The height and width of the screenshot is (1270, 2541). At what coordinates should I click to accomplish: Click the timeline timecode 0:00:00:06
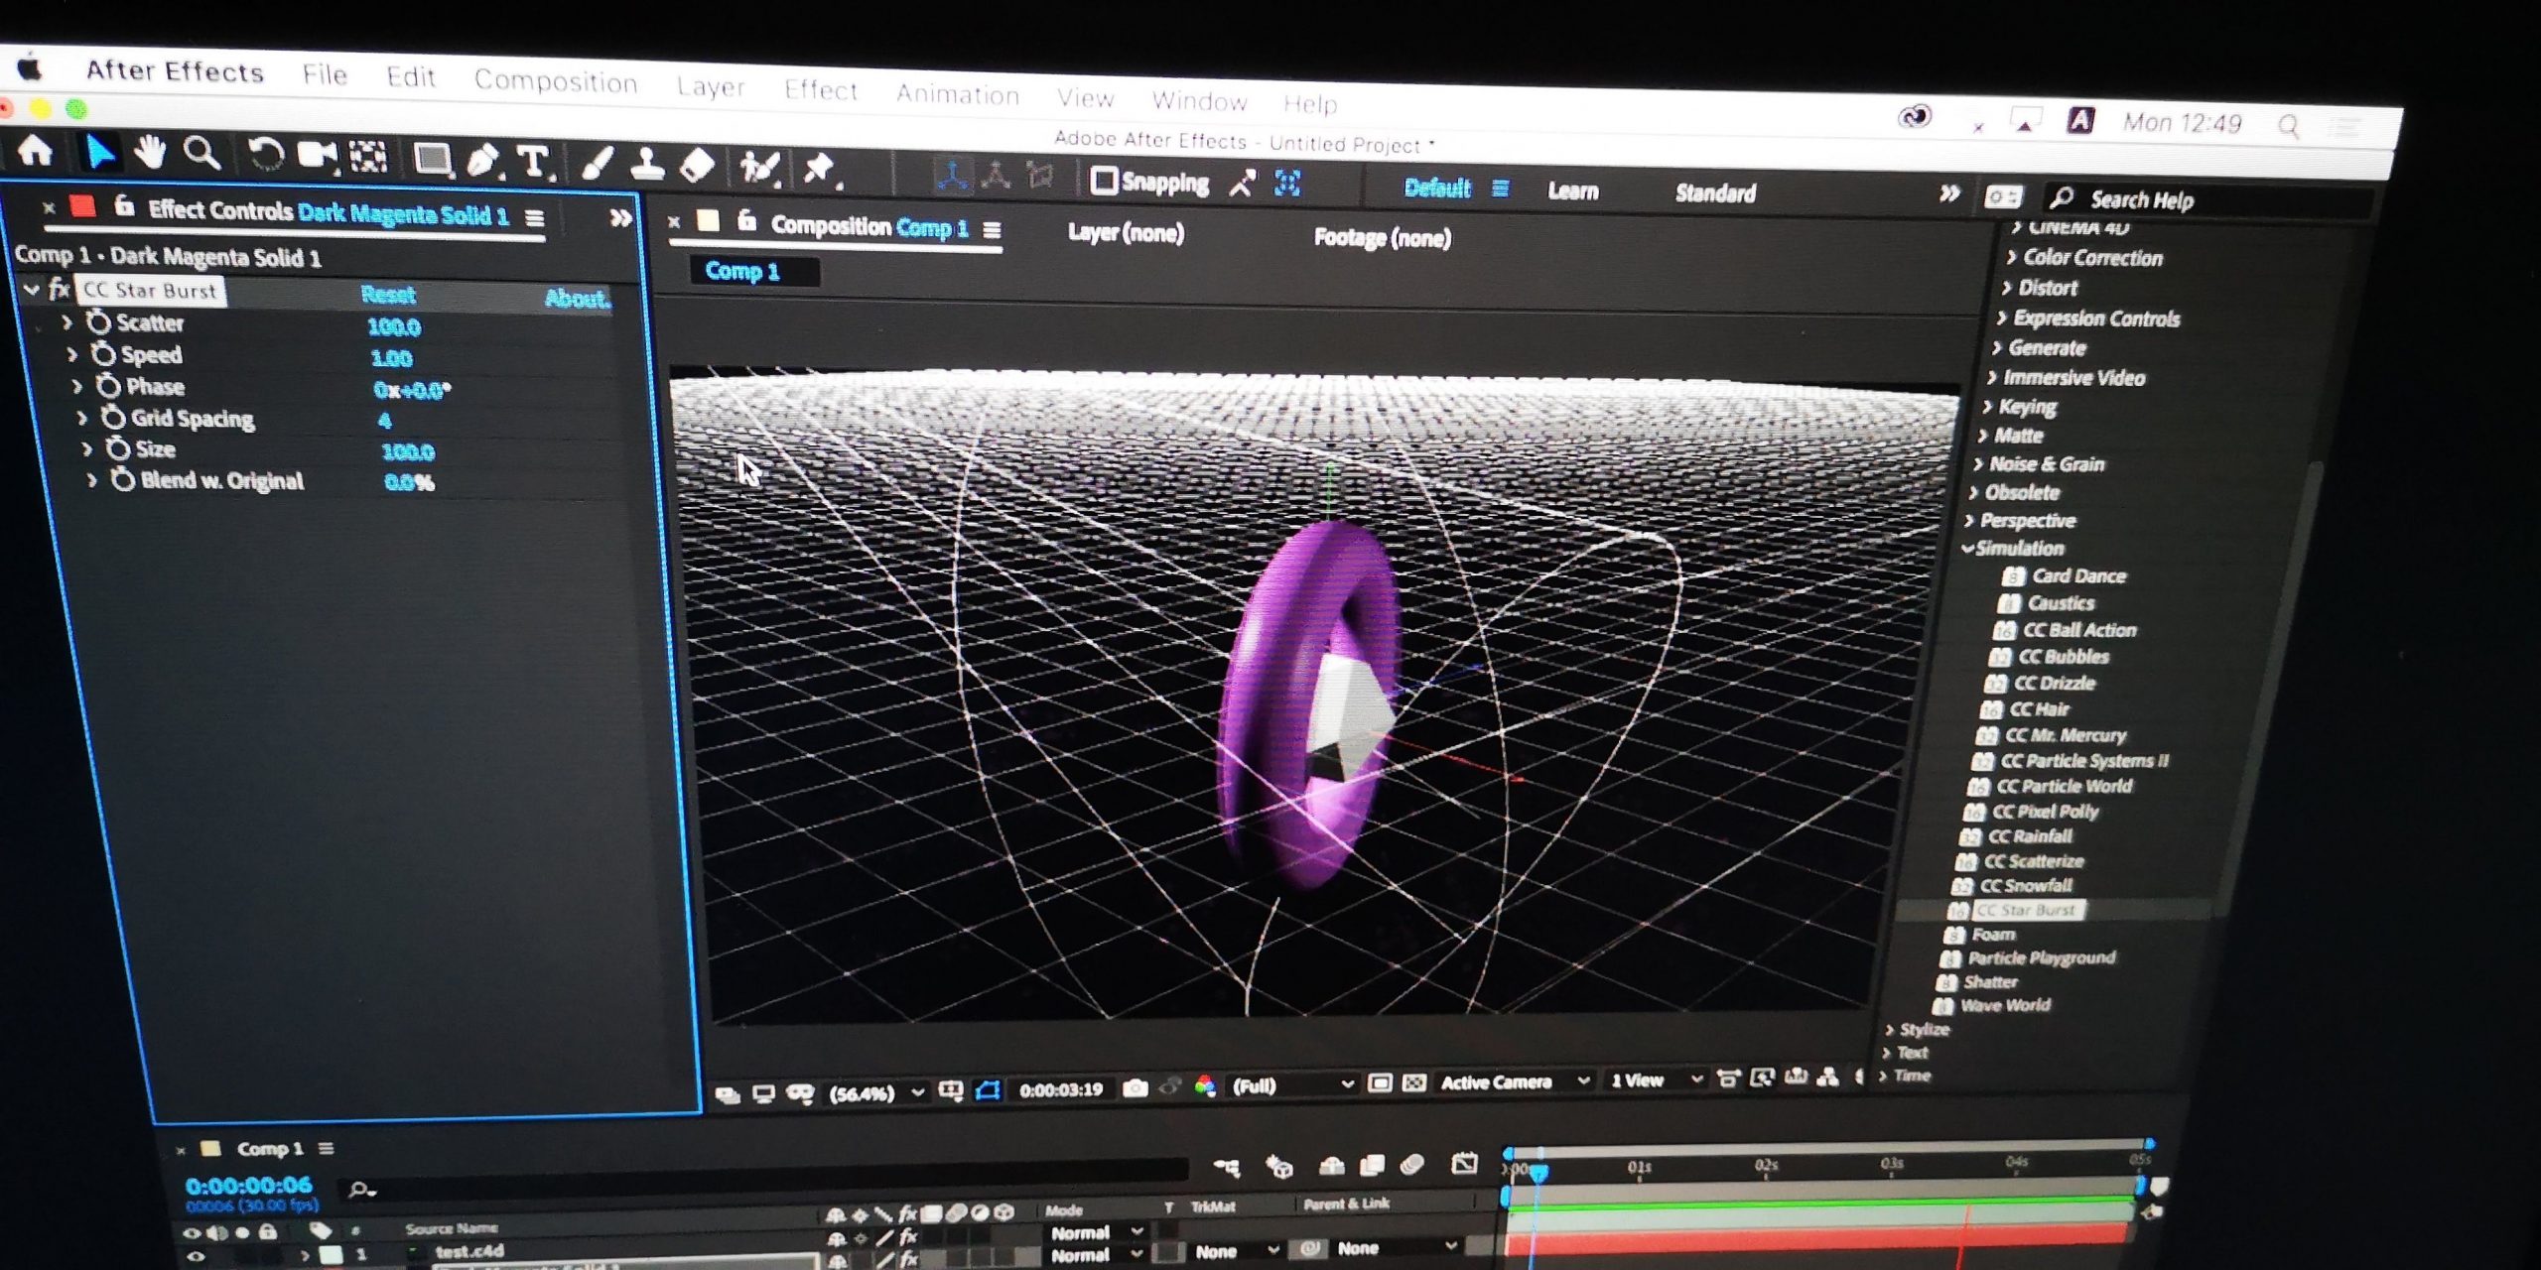point(248,1185)
